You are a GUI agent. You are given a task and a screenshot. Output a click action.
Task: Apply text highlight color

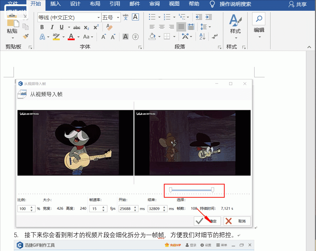coord(56,37)
